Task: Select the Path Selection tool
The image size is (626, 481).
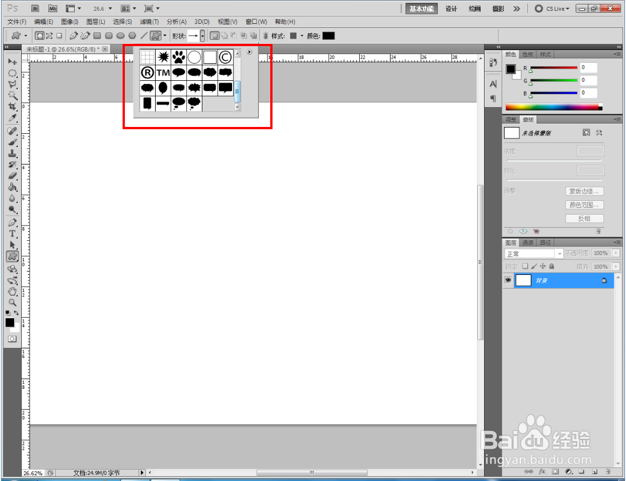Action: tap(13, 245)
